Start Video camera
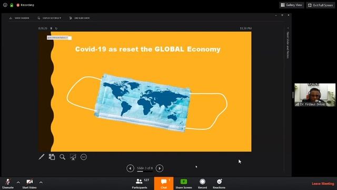Viewport: 337px width, 190px height. coord(29,184)
